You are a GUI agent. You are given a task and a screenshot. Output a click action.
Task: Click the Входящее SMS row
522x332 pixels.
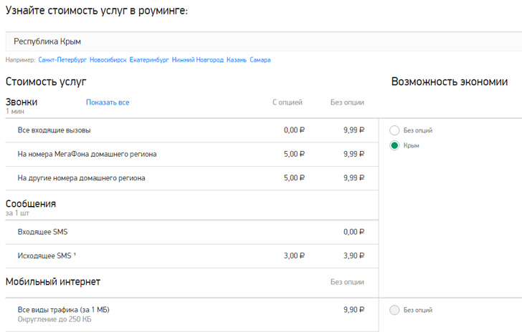(42, 232)
